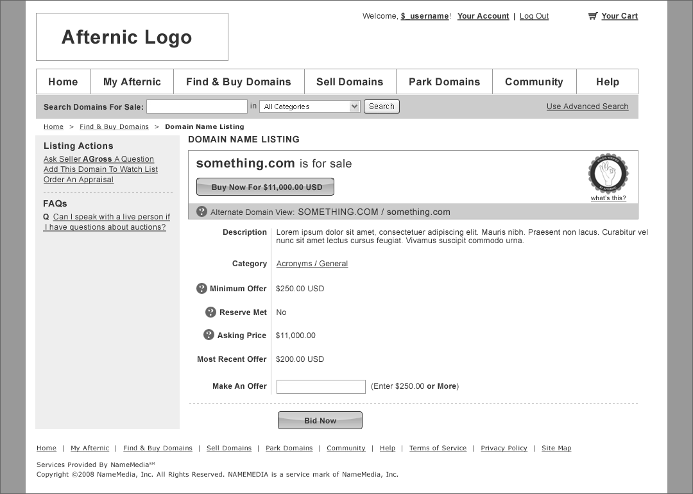Open Site Map footer link
Image resolution: width=693 pixels, height=494 pixels.
point(556,448)
